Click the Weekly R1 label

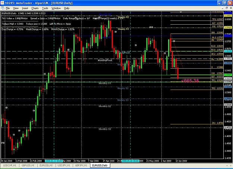point(123,29)
